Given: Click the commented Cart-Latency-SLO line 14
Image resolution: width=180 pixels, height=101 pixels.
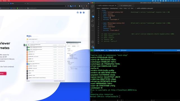Looking at the screenshot, I should tap(111, 34).
